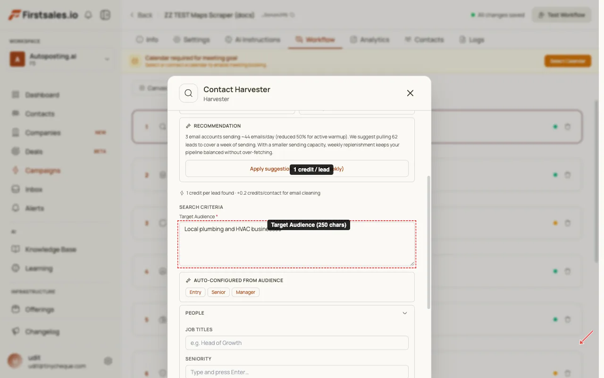The image size is (604, 378).
Task: Switch to the Info tab
Action: (x=147, y=40)
